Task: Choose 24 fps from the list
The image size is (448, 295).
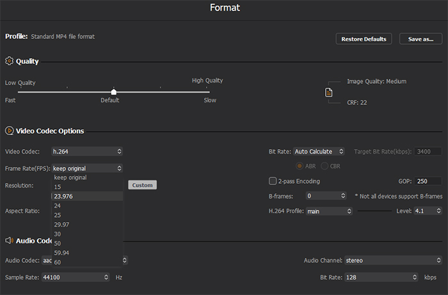Action: point(87,205)
